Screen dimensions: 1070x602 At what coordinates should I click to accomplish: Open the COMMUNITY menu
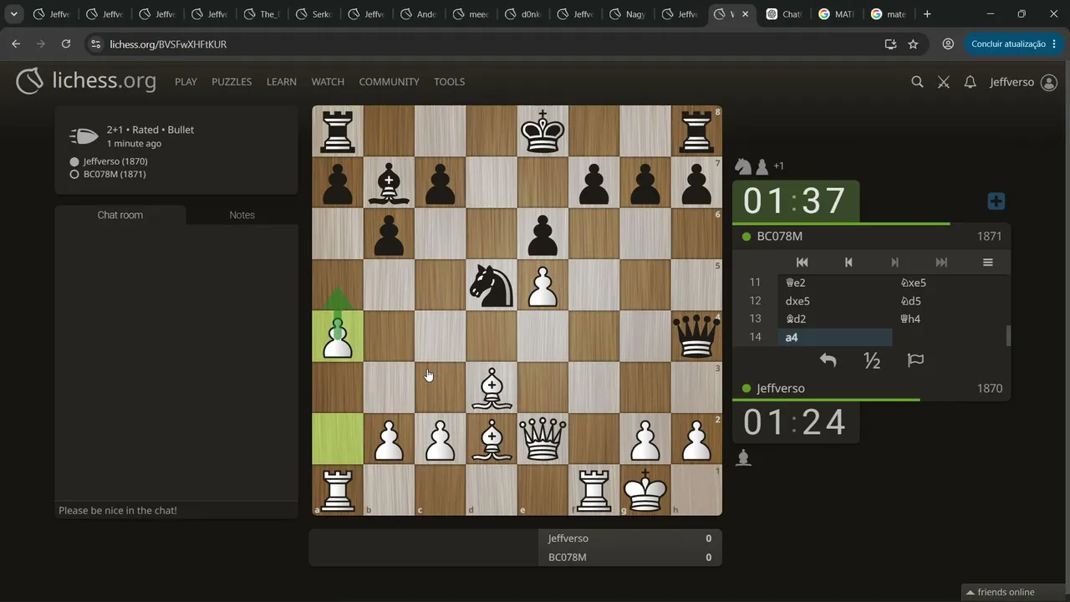click(x=389, y=82)
